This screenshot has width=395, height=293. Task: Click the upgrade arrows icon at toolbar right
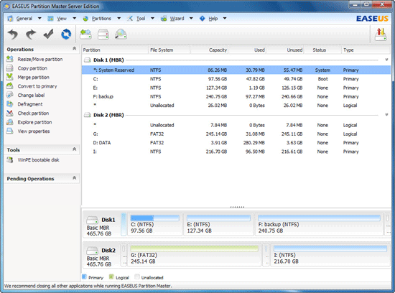[x=381, y=34]
